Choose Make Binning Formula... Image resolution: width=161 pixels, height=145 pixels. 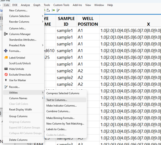coord(66,118)
